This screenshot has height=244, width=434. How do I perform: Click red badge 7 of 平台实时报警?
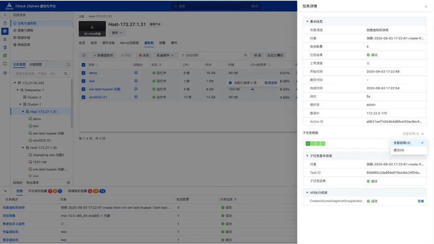pos(50,191)
